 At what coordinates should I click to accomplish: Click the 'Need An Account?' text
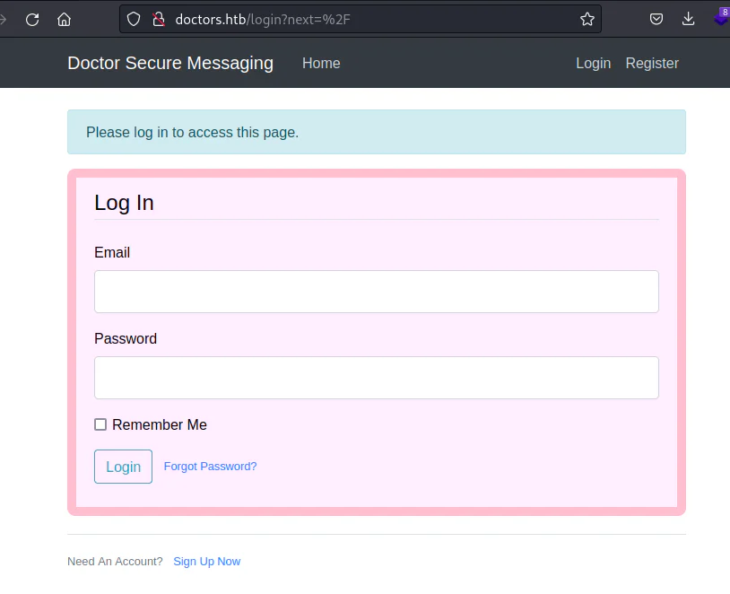[115, 562]
